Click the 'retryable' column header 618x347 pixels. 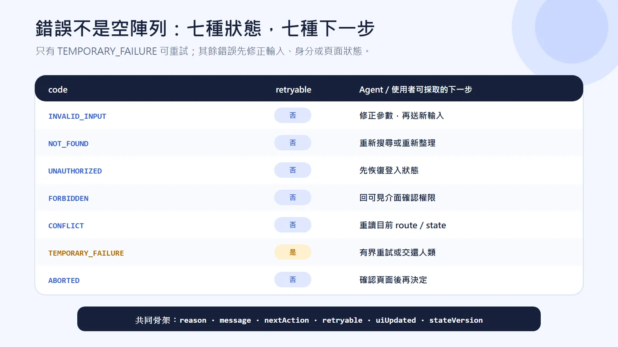(294, 89)
